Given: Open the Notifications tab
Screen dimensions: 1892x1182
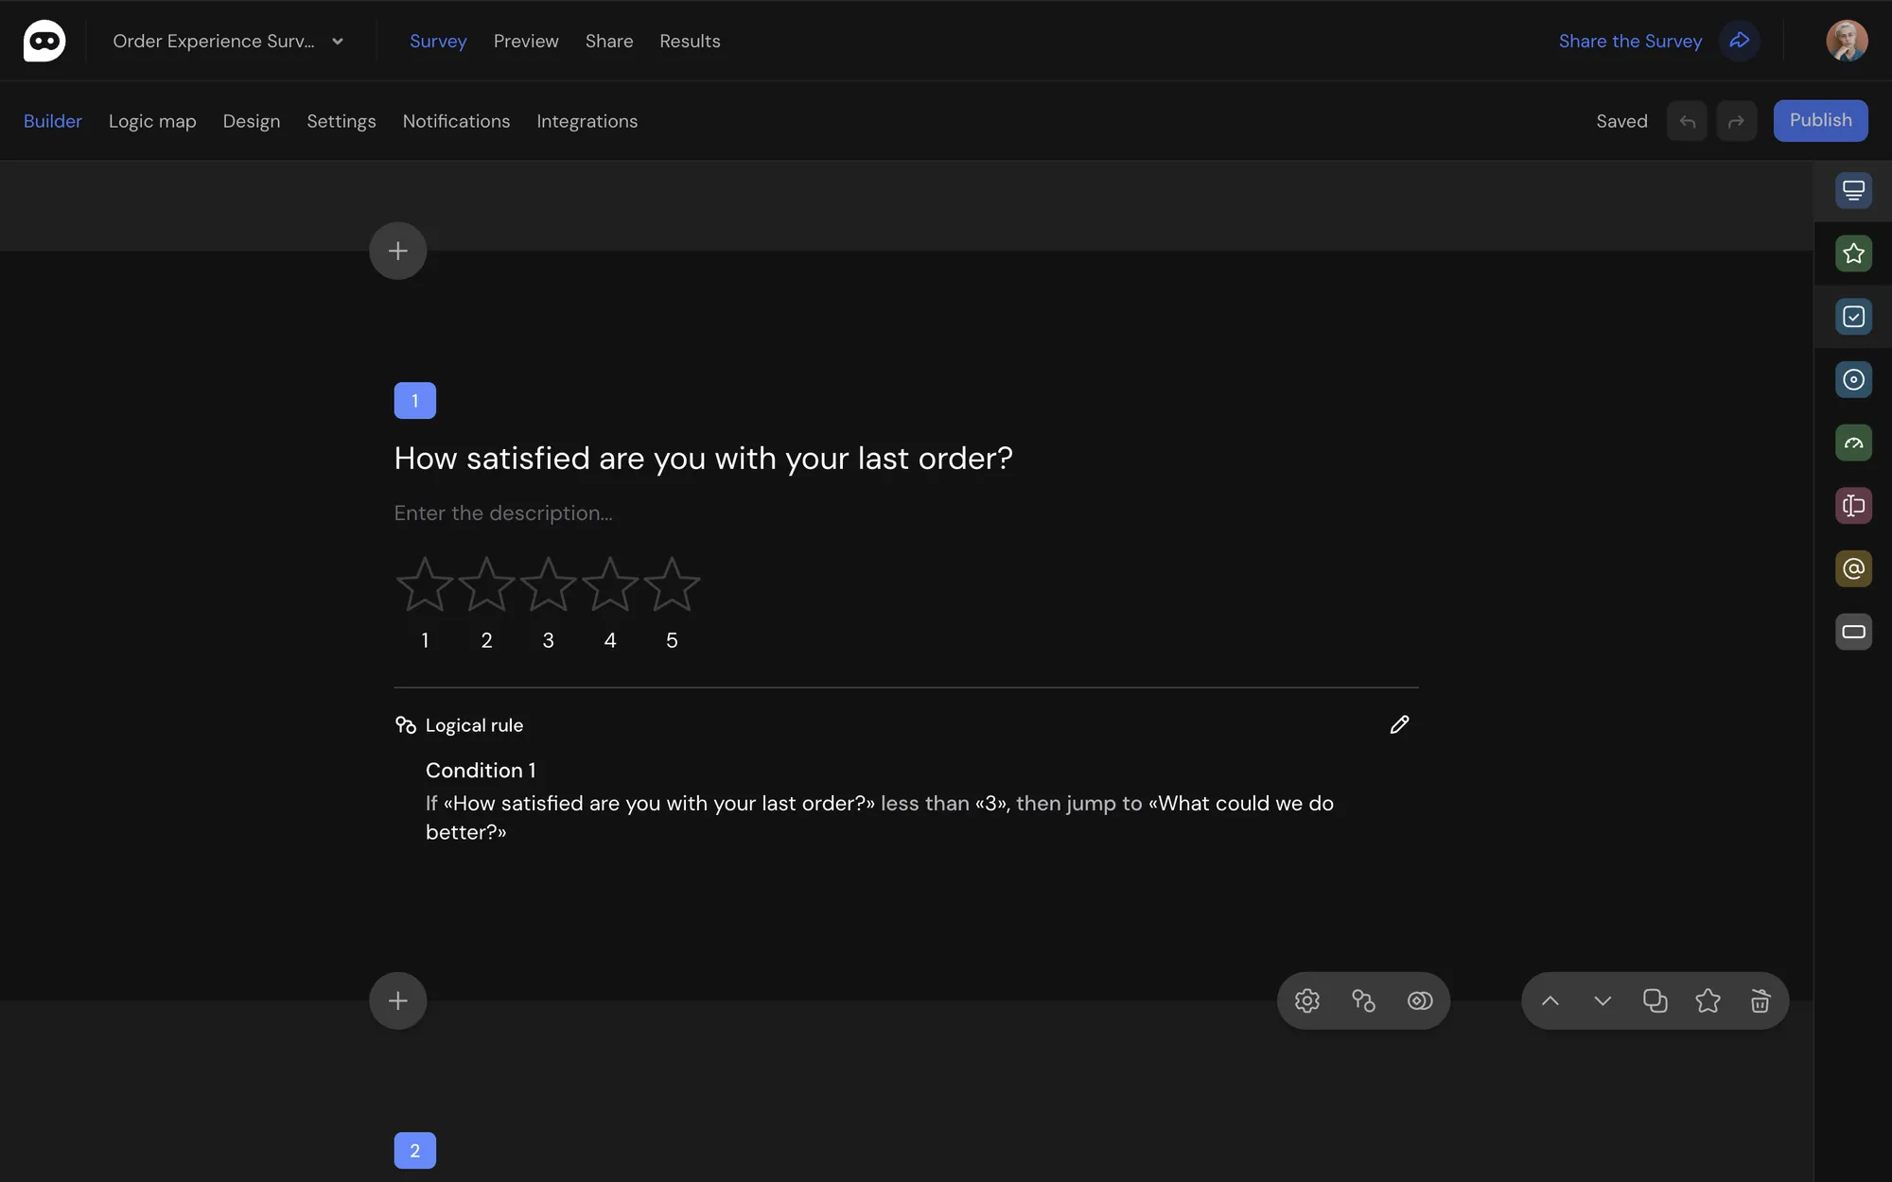Looking at the screenshot, I should tap(456, 121).
